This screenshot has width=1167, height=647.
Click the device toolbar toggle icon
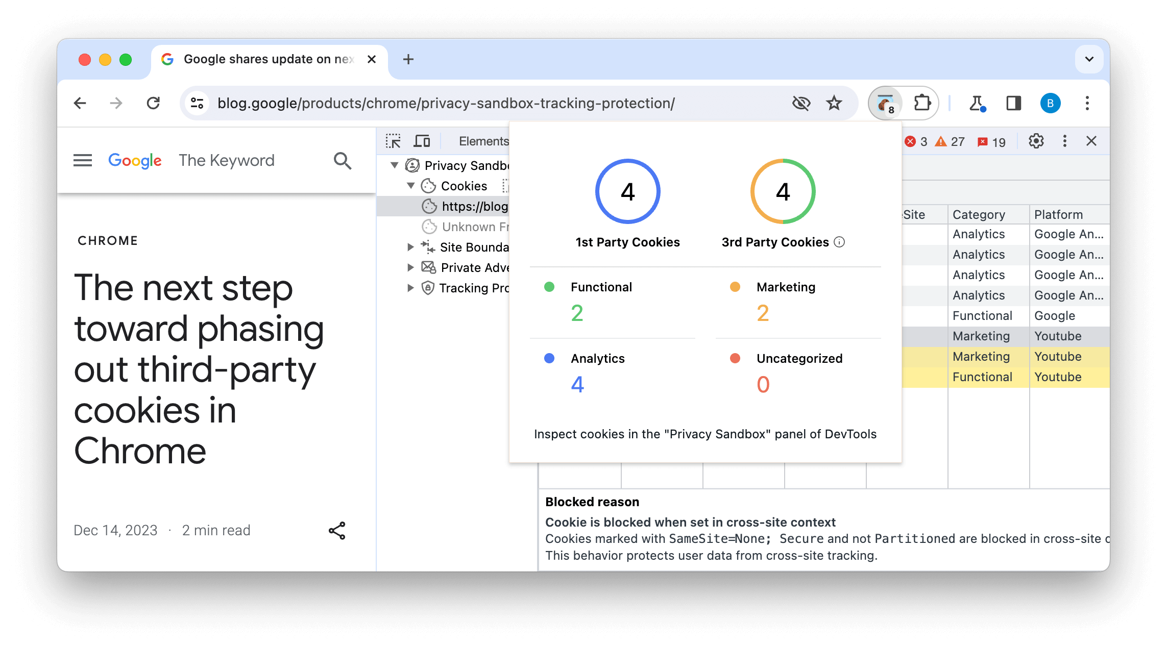(423, 140)
